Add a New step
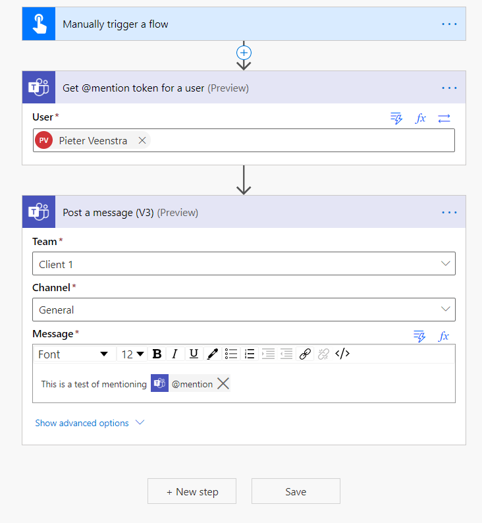The height and width of the screenshot is (523, 482). click(x=192, y=491)
